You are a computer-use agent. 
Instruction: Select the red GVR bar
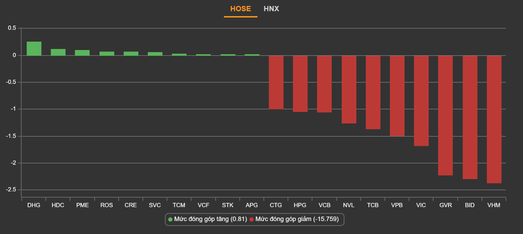(445, 115)
